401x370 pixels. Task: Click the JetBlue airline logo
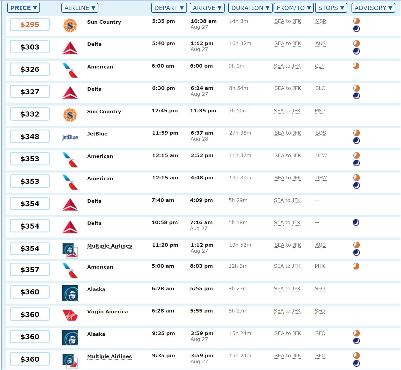(70, 137)
